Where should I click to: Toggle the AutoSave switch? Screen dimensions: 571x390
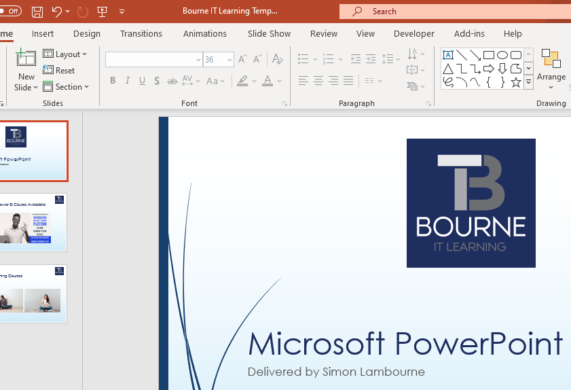click(x=10, y=12)
